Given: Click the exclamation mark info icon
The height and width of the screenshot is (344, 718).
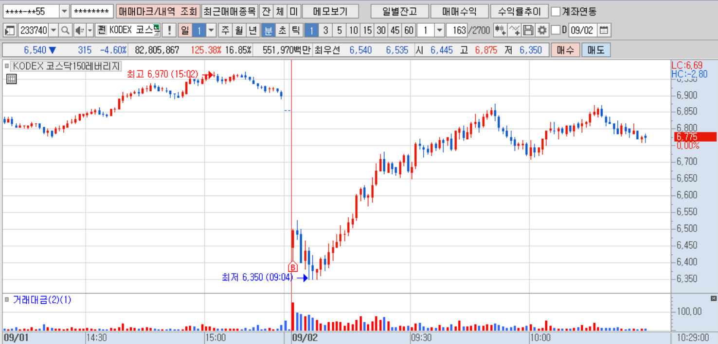Looking at the screenshot, I should point(169,31).
